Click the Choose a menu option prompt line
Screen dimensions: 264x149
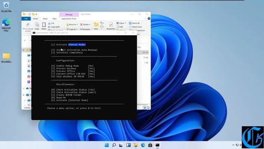coord(74,108)
